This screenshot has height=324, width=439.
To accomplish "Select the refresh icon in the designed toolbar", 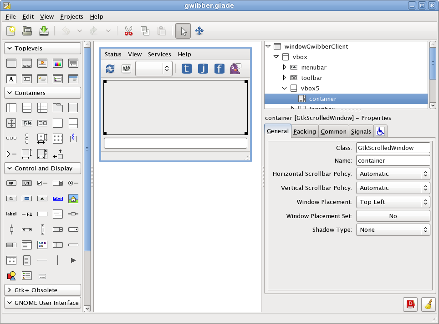I will 109,68.
